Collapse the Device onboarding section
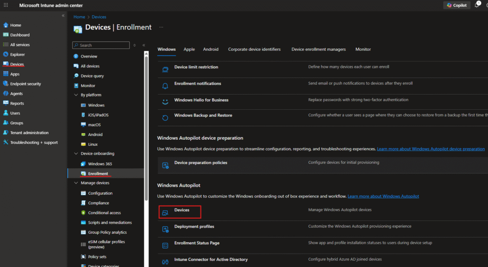Image resolution: width=488 pixels, height=267 pixels. pos(76,153)
